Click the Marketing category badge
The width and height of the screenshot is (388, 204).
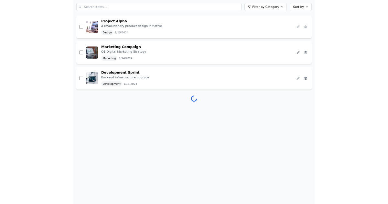coord(109,58)
